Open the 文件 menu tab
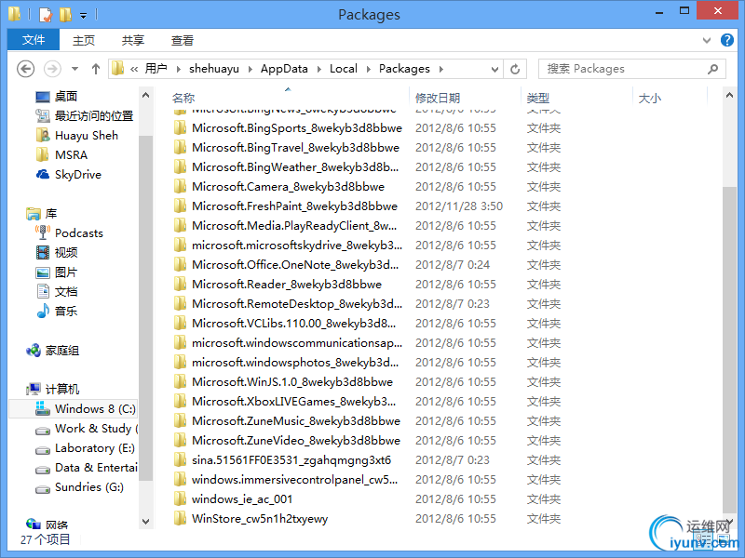The image size is (745, 558). pyautogui.click(x=34, y=40)
